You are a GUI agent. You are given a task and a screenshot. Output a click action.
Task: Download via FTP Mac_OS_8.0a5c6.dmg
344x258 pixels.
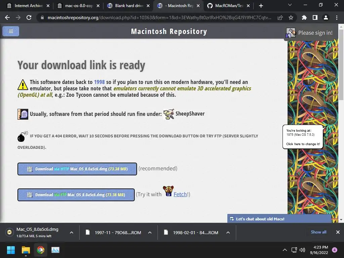point(76,195)
